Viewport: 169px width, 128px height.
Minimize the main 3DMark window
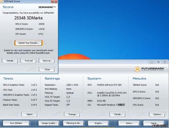(x=152, y=62)
